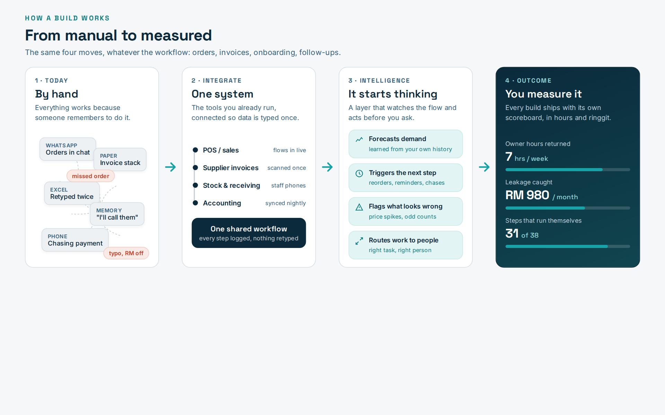Click the "staff phones" status text
This screenshot has width=665, height=415.
click(x=289, y=185)
